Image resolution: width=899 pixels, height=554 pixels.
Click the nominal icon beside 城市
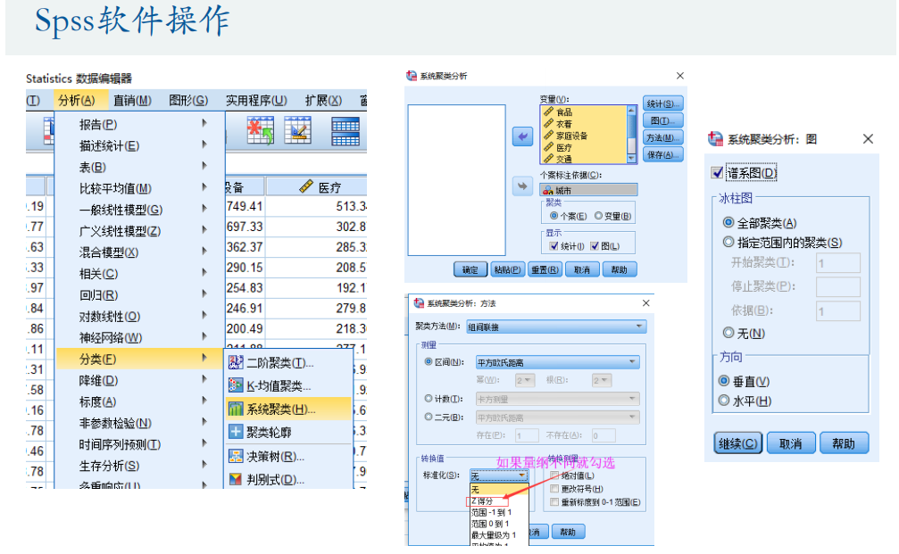(548, 190)
